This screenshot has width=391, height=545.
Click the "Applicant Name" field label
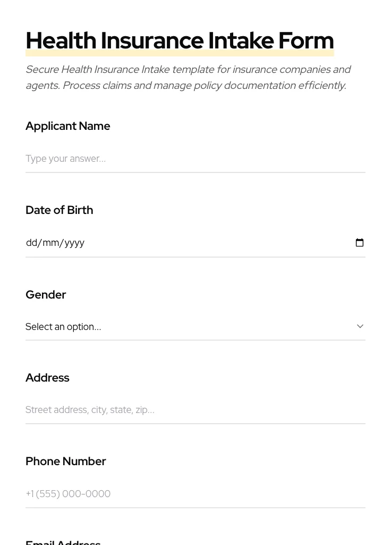tap(67, 126)
